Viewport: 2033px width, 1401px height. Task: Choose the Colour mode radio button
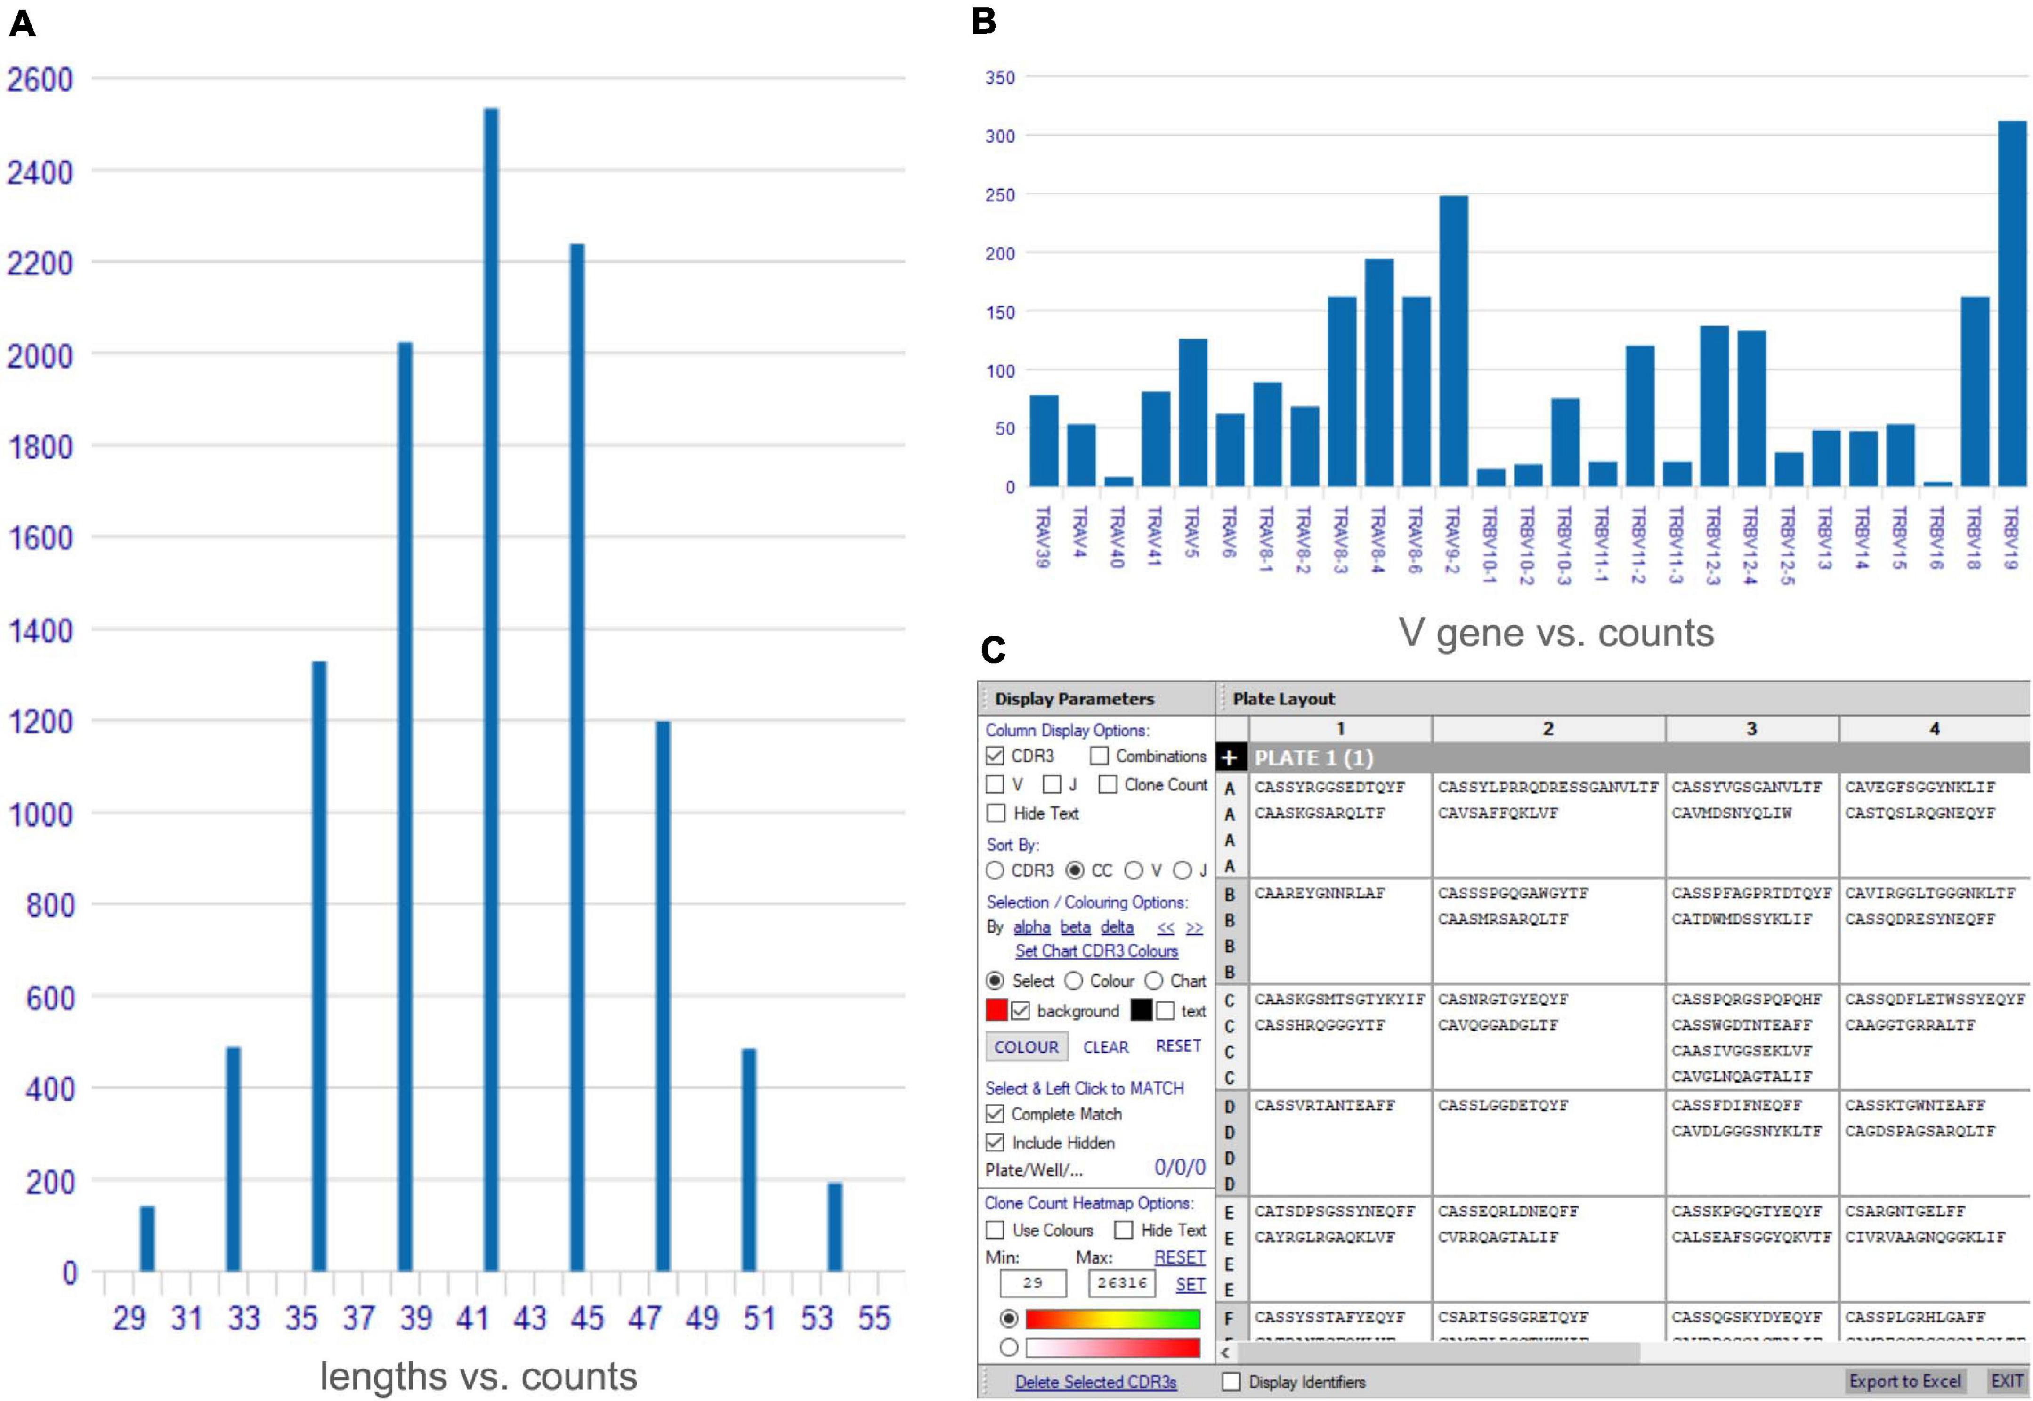[1073, 981]
